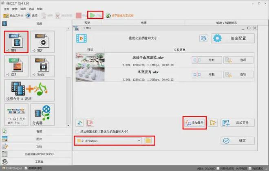Click the Clear list toolbar button

tap(64, 15)
